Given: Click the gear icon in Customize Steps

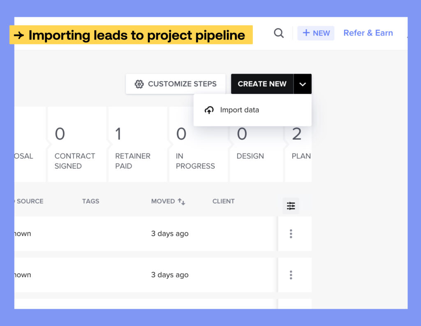Looking at the screenshot, I should [x=139, y=84].
